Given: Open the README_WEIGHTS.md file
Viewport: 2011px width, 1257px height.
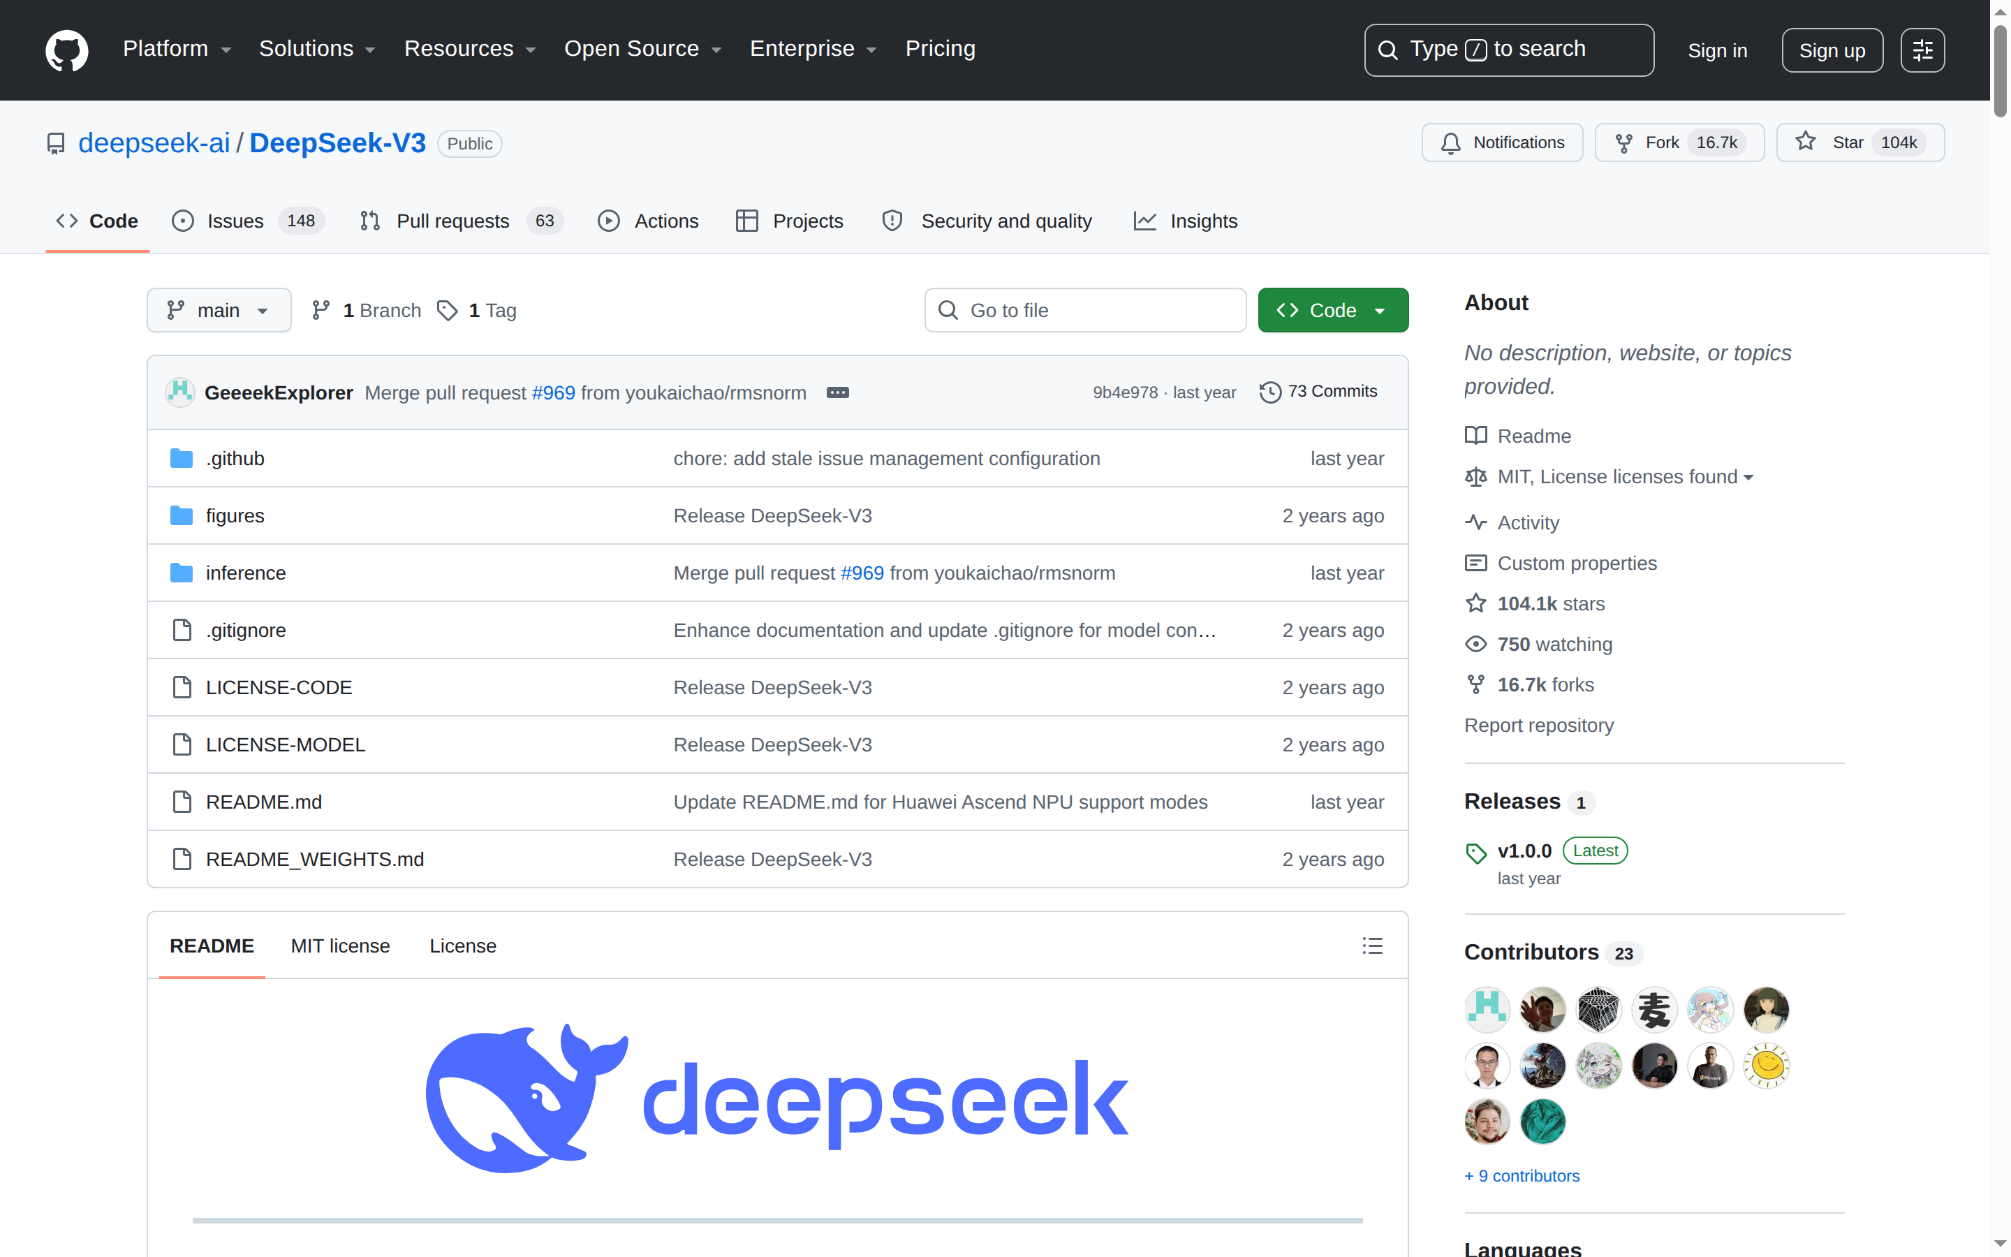Looking at the screenshot, I should point(314,859).
